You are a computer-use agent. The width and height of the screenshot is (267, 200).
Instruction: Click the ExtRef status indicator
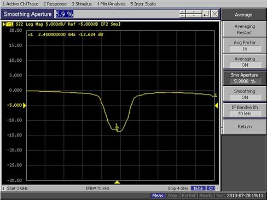coord(189,196)
